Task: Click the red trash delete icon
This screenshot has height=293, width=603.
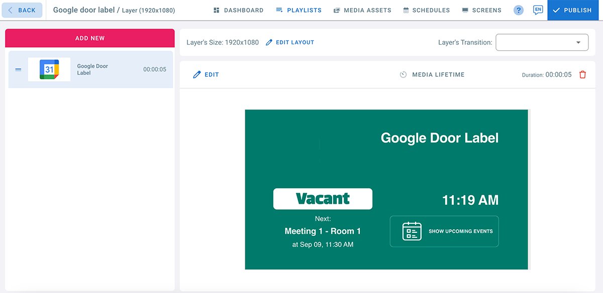Action: click(582, 75)
